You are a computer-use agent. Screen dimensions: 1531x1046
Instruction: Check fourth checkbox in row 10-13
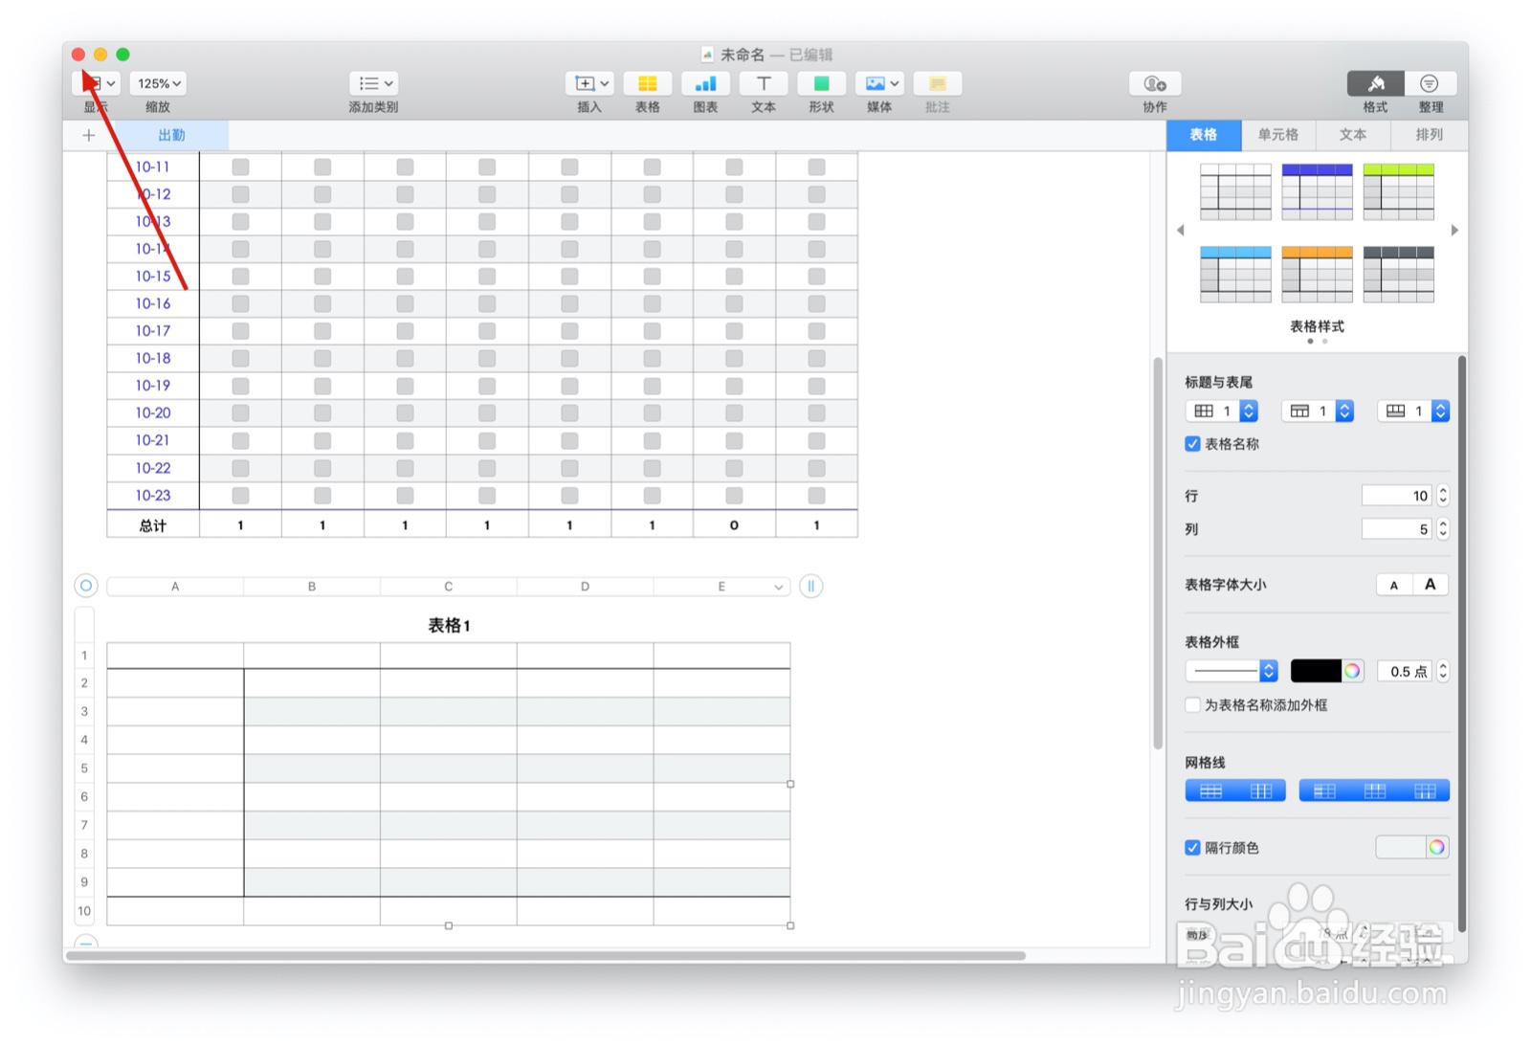coord(487,222)
